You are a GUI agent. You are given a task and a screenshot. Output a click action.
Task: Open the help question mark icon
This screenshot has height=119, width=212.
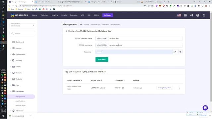point(198,15)
